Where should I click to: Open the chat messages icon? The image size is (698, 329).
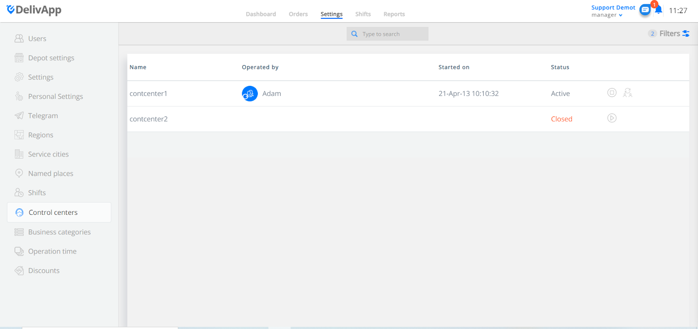click(x=645, y=10)
